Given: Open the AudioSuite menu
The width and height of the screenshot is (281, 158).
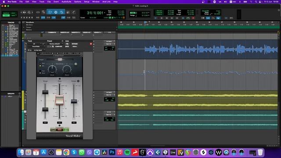Looking at the screenshot, I should 66,2.
